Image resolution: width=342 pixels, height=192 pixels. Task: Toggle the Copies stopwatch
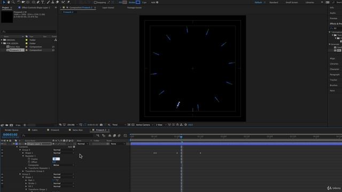point(29,159)
